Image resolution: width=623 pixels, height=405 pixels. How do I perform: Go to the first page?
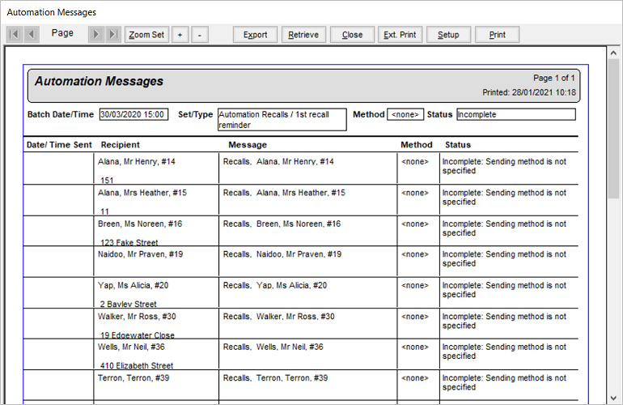(x=15, y=35)
